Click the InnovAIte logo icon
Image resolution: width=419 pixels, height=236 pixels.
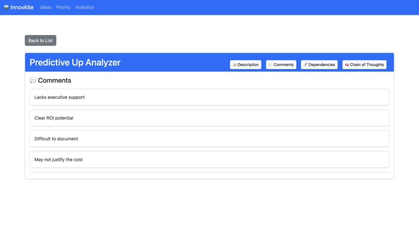coord(6,7)
